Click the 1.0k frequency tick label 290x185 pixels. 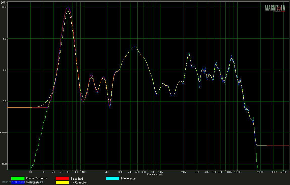(160, 172)
